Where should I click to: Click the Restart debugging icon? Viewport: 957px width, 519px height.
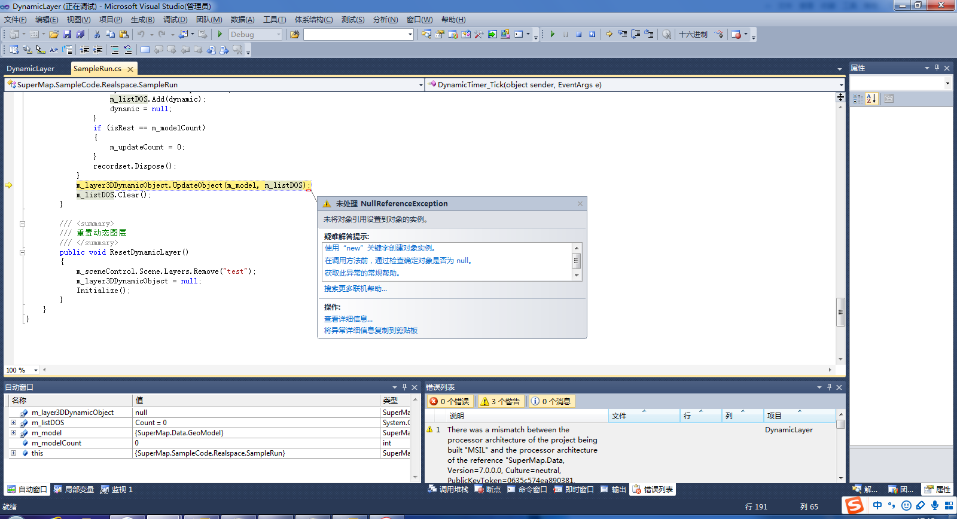click(x=592, y=35)
